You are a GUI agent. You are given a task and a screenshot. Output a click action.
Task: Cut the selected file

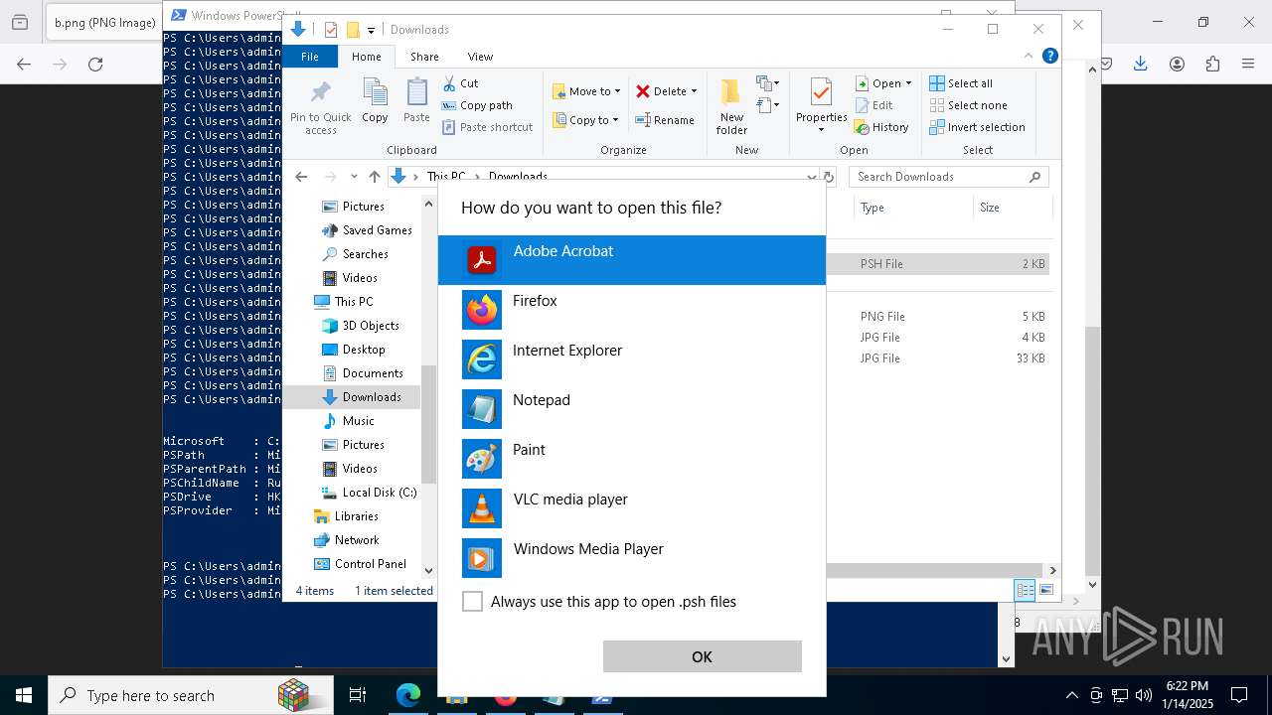(x=460, y=83)
